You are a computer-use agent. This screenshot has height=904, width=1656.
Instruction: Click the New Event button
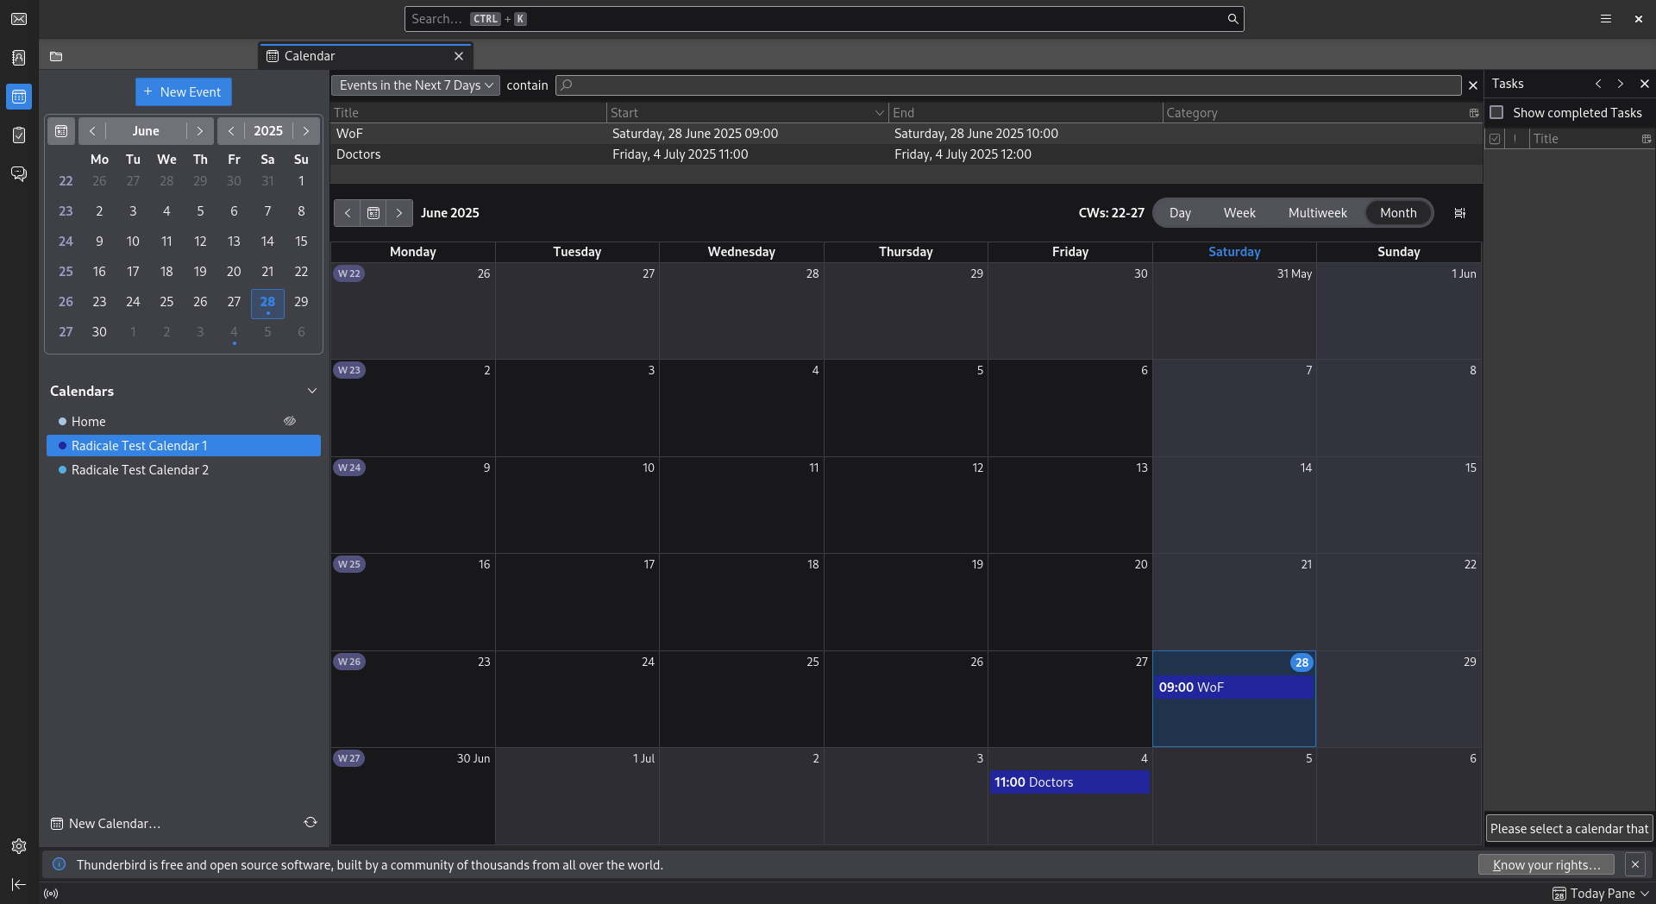point(183,92)
